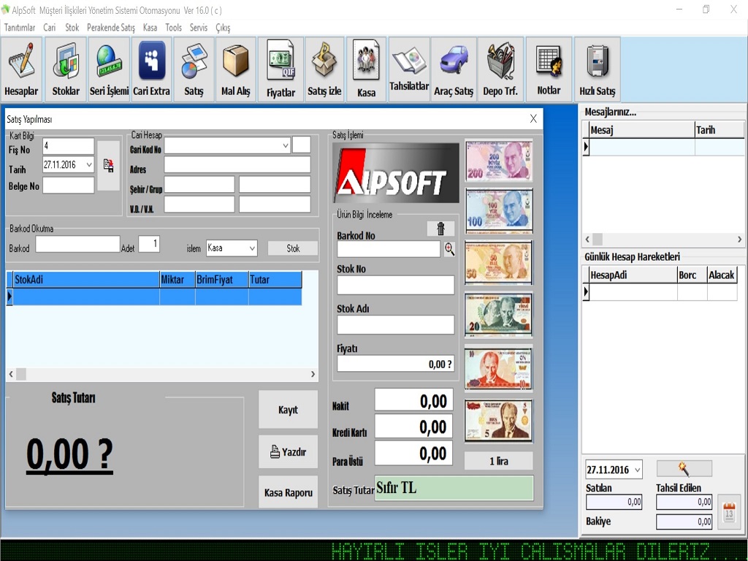This screenshot has width=748, height=561.
Task: Select the 10 lira banknote
Action: pyautogui.click(x=498, y=369)
